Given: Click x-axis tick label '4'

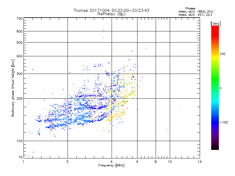Looking at the screenshot, I should point(112,162).
